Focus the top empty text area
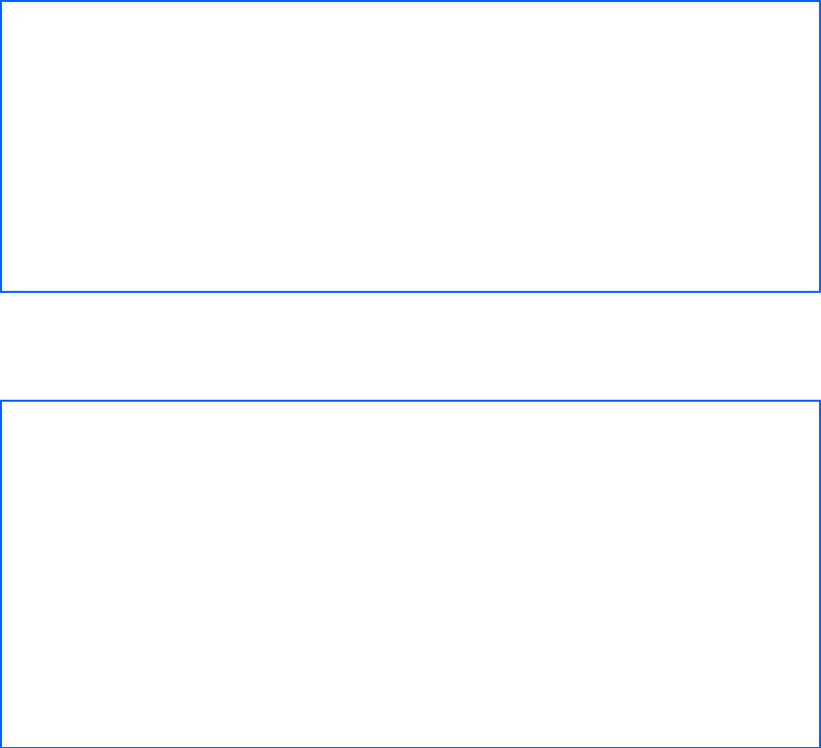The image size is (821, 748). point(410,146)
